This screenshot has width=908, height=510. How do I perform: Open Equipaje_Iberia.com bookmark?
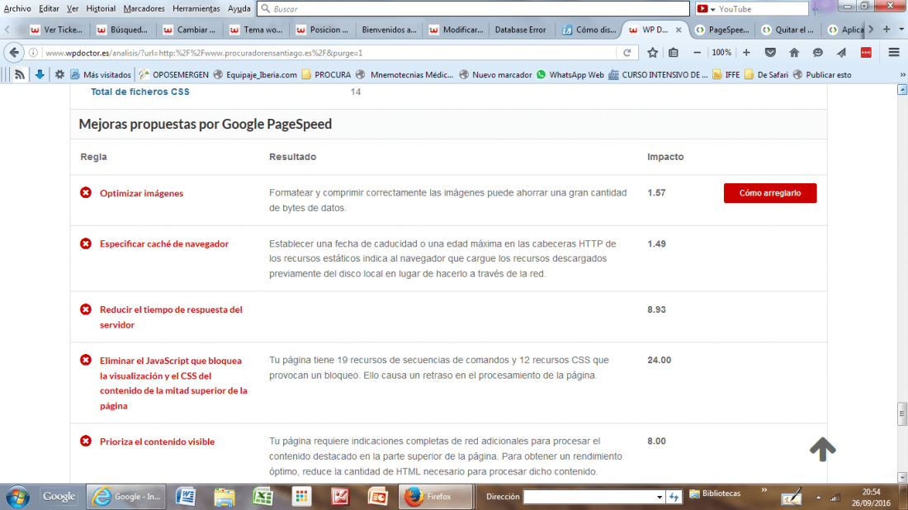pos(255,74)
